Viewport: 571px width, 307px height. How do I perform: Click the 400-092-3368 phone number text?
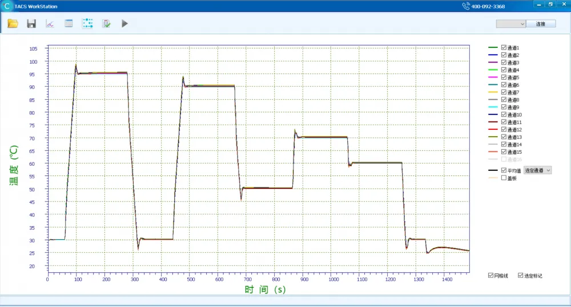488,6
